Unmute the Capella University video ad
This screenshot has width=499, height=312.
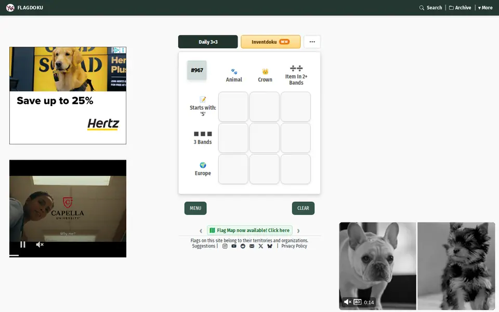pos(40,244)
